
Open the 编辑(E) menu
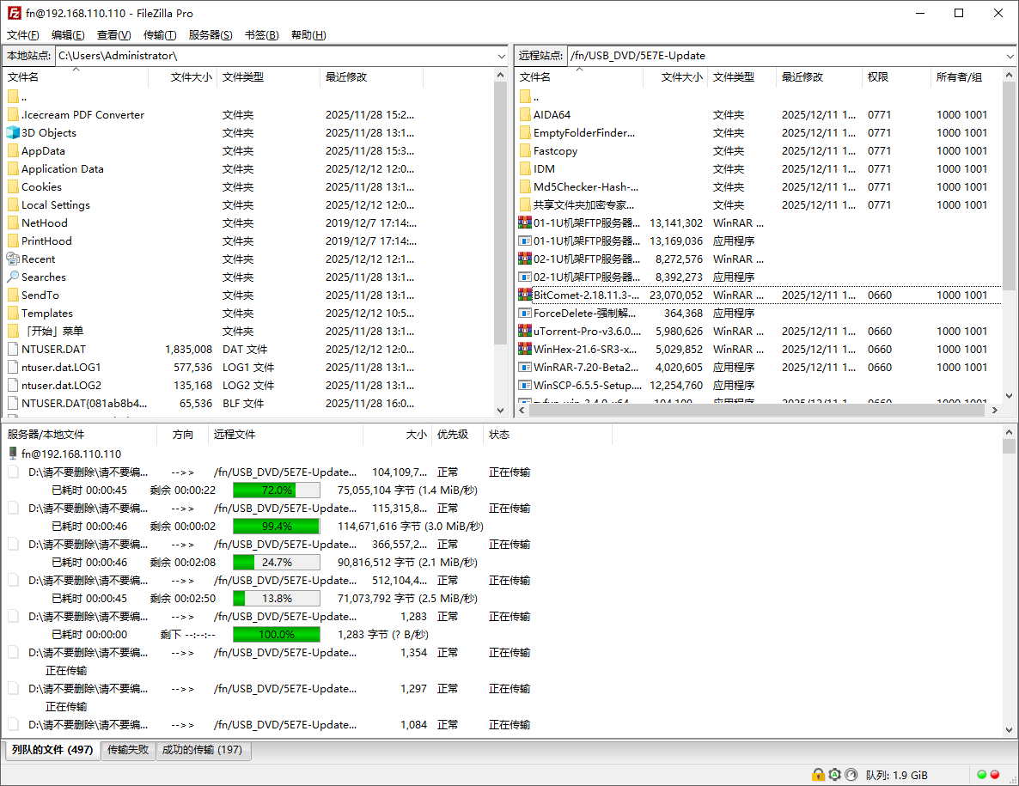coord(68,34)
